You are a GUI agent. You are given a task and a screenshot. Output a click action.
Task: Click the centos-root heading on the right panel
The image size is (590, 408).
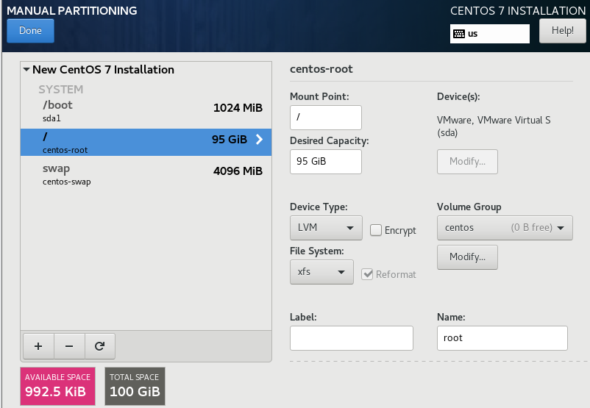[321, 69]
